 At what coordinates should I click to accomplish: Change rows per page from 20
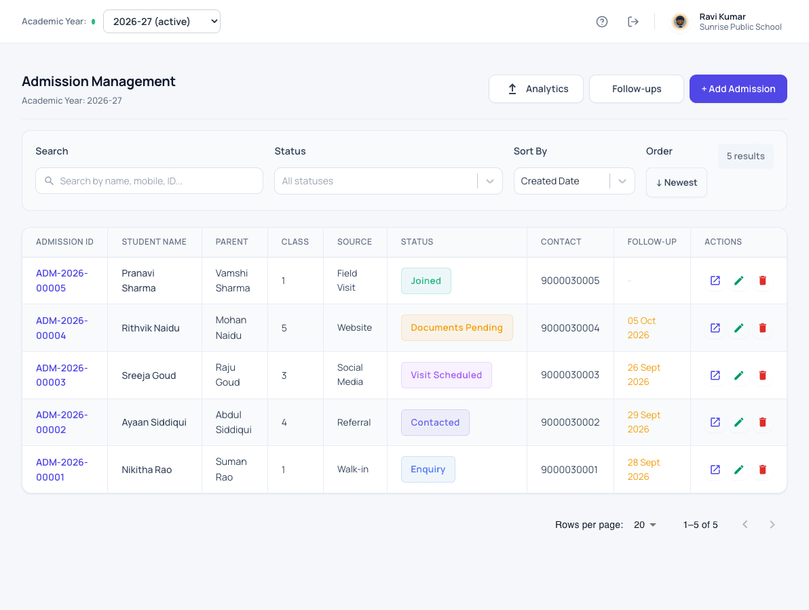[x=645, y=525]
